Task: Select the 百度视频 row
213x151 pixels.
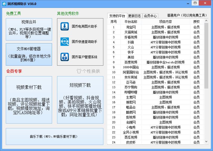Action: point(156,62)
